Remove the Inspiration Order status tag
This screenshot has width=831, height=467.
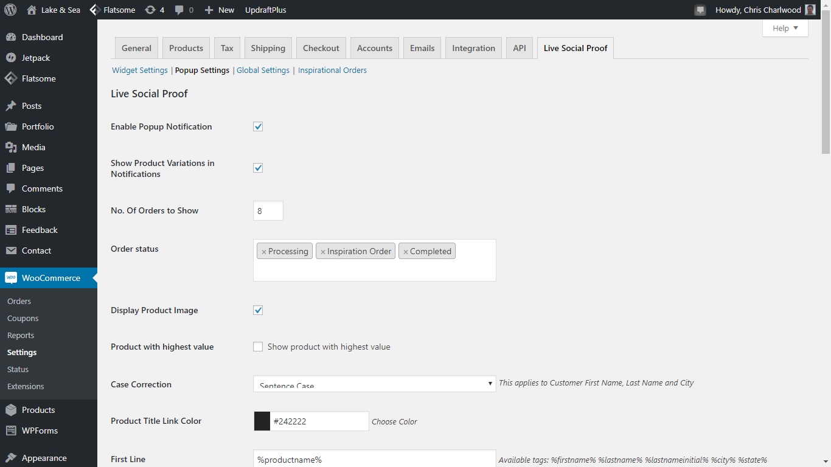coord(322,252)
